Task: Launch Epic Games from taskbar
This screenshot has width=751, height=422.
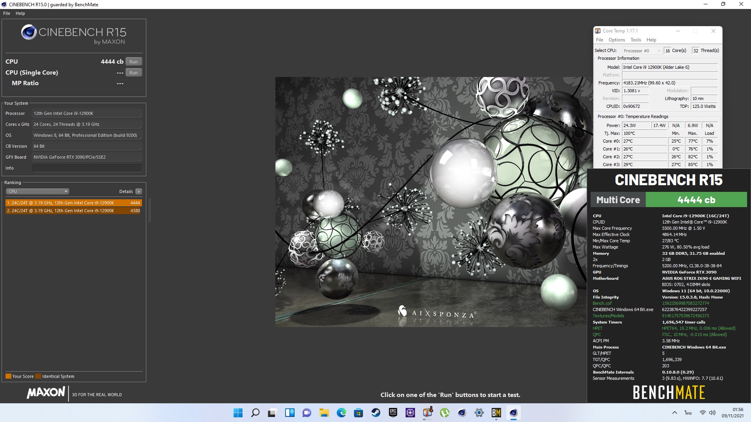Action: coord(393,413)
